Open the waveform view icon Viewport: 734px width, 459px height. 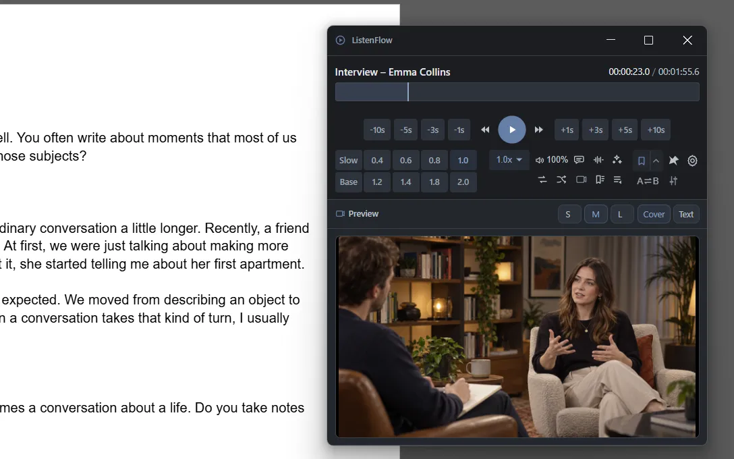pos(598,160)
